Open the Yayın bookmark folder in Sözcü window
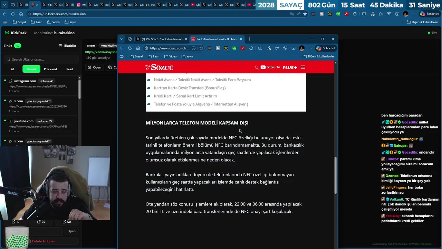 pos(187,56)
